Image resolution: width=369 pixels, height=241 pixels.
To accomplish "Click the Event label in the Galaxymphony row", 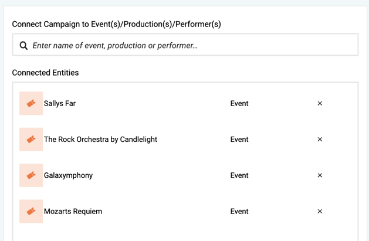I will [x=239, y=175].
